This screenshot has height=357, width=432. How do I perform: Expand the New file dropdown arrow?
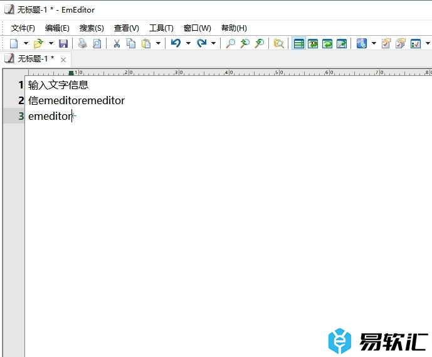click(26, 43)
